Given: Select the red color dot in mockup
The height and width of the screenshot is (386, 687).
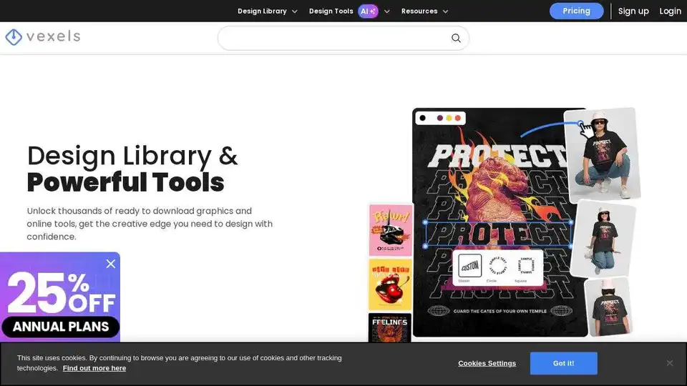Looking at the screenshot, I should (x=458, y=118).
